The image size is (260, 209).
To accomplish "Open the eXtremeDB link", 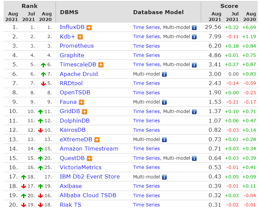I will (76, 139).
